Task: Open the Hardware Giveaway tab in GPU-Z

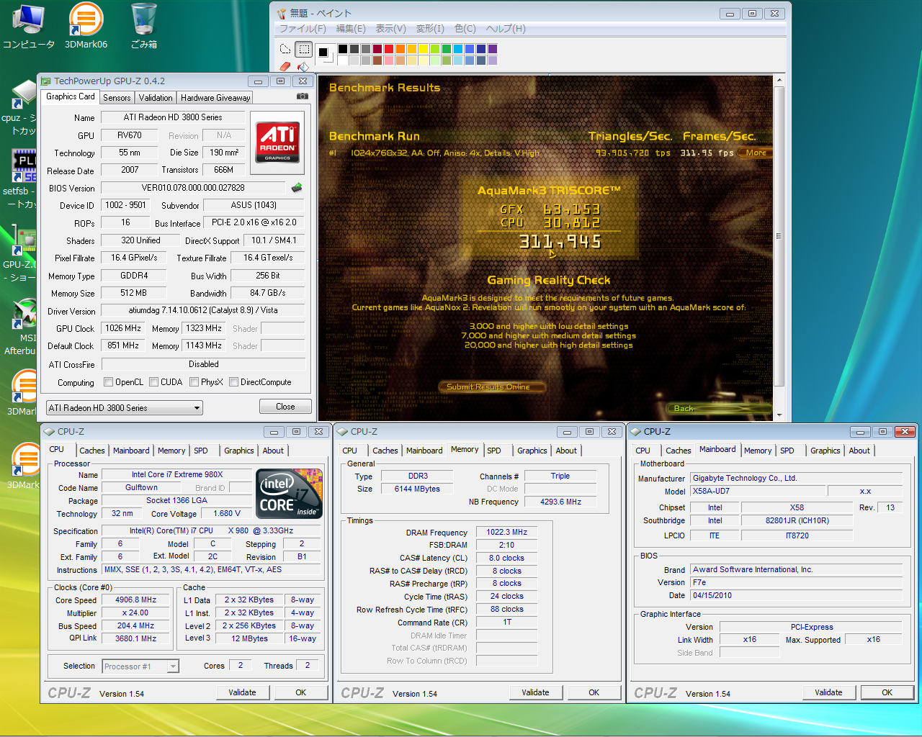Action: (x=215, y=98)
